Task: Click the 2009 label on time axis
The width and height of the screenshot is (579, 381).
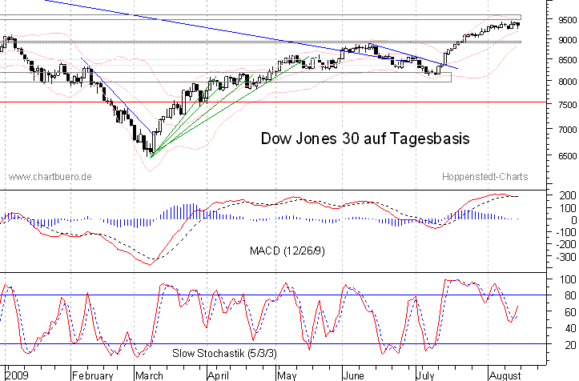Action: [17, 376]
